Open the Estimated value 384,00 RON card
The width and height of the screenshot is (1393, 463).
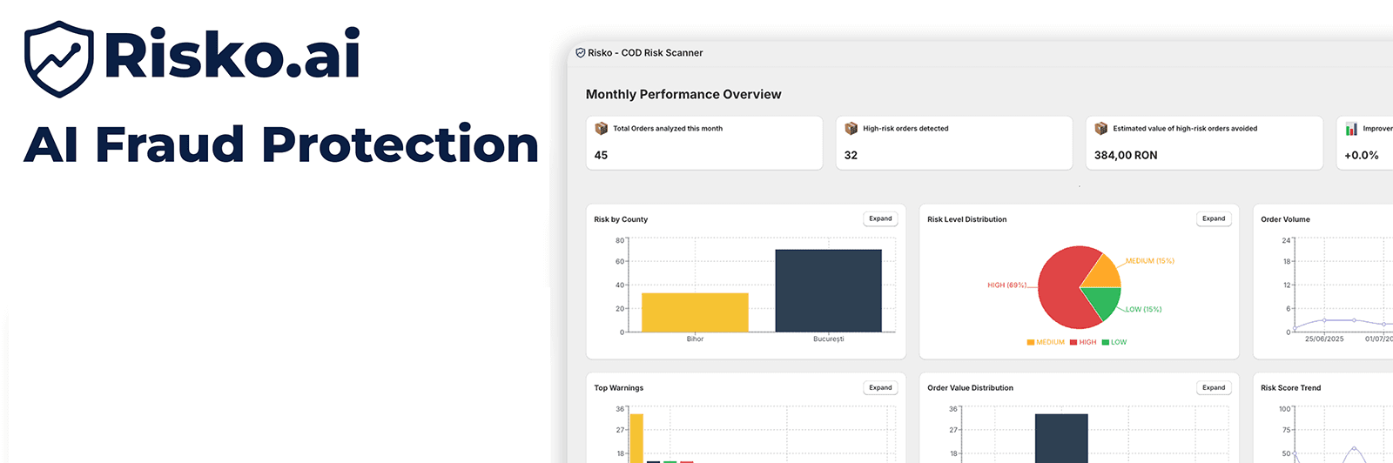click(1203, 144)
